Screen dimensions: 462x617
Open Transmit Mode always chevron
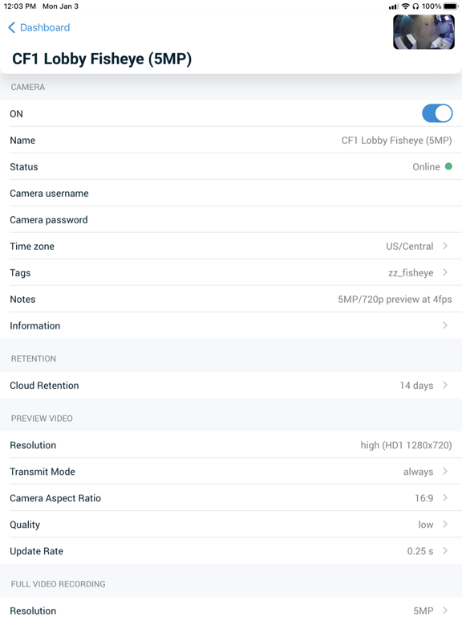pyautogui.click(x=445, y=471)
